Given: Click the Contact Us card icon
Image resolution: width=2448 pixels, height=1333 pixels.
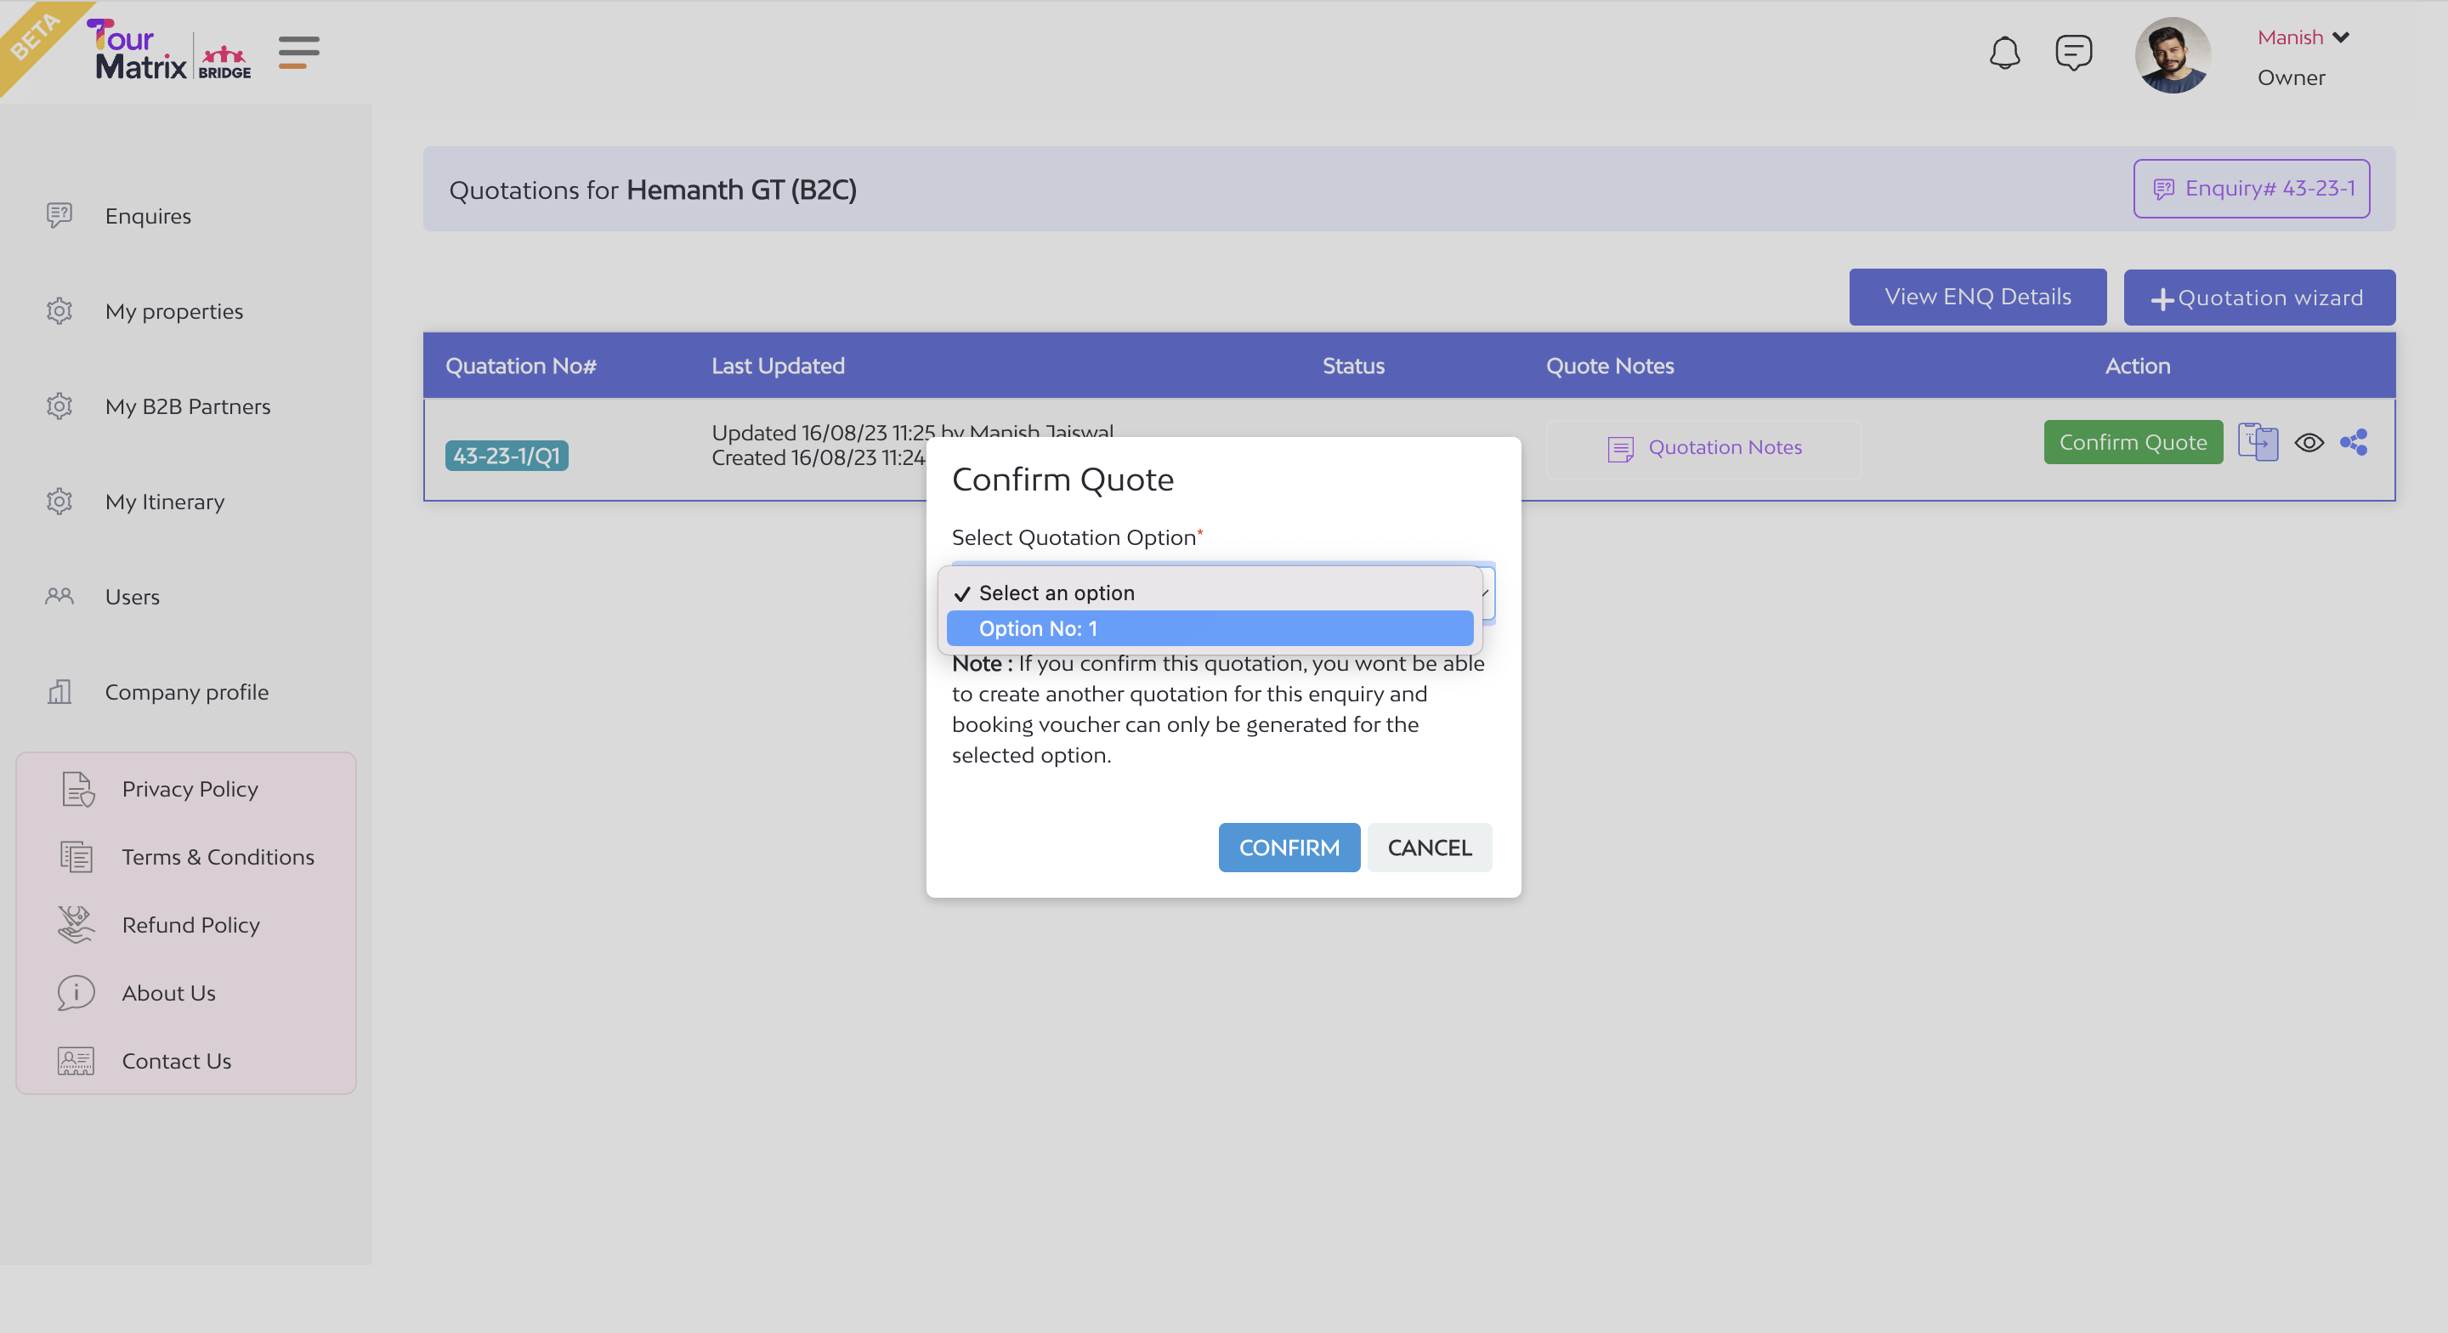Looking at the screenshot, I should [x=76, y=1060].
